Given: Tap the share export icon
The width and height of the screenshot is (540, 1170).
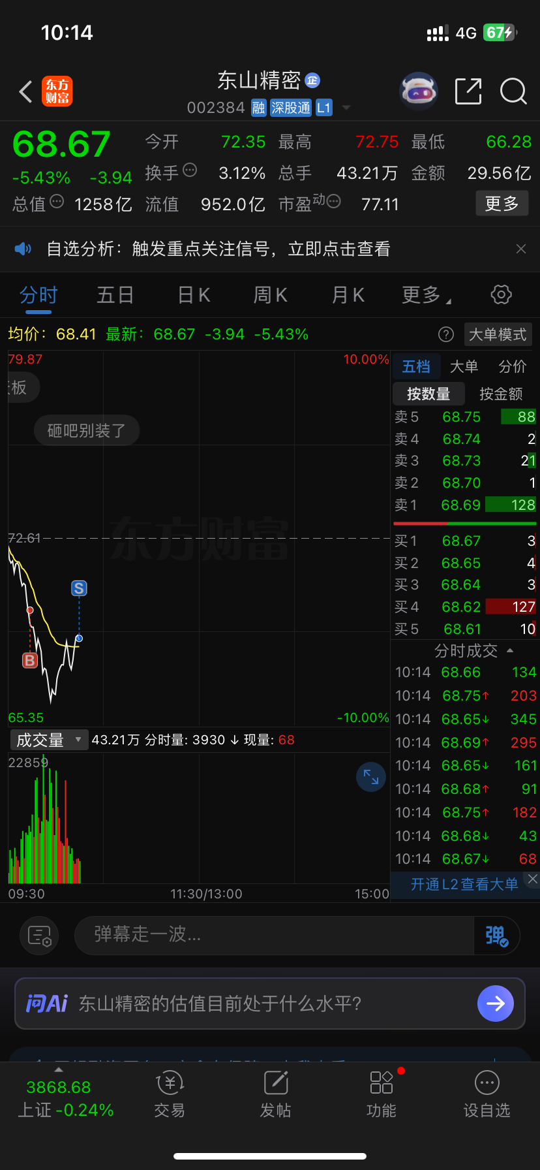Looking at the screenshot, I should 468,91.
